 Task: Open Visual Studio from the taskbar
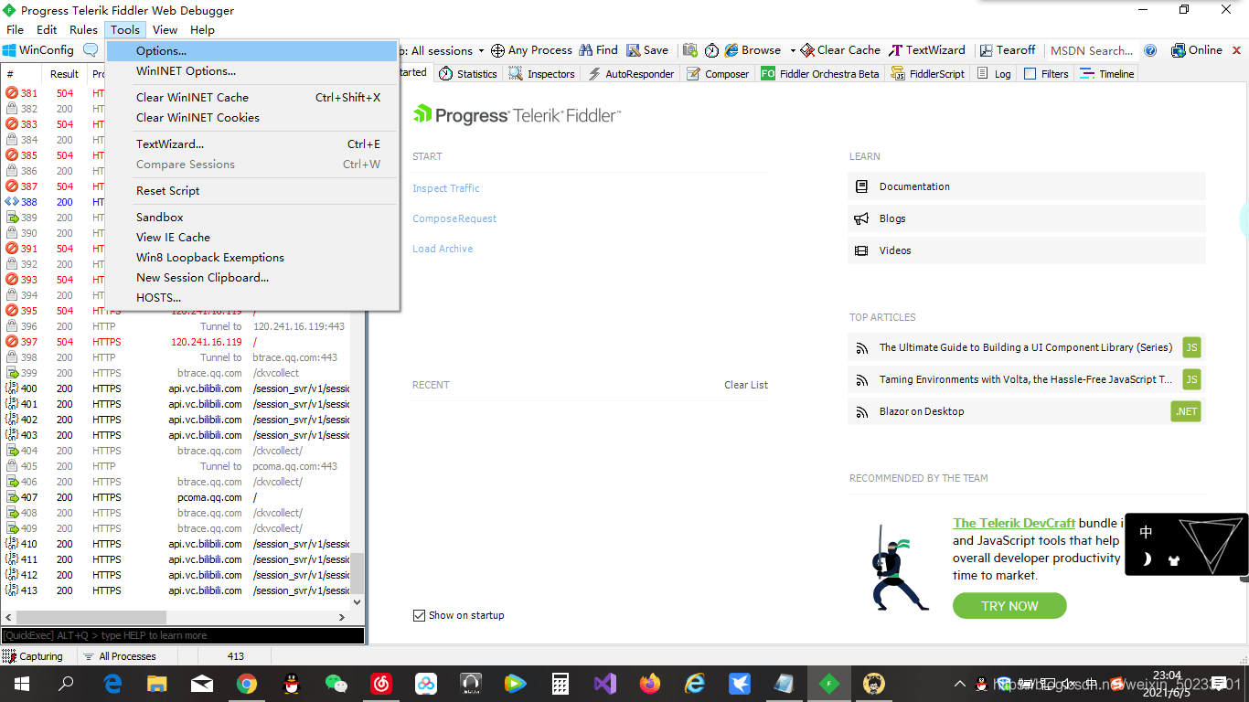tap(605, 683)
